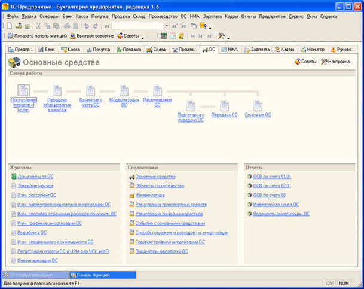Open the Инвентарная книга ОС report
The image size is (364, 289).
pyautogui.click(x=276, y=204)
